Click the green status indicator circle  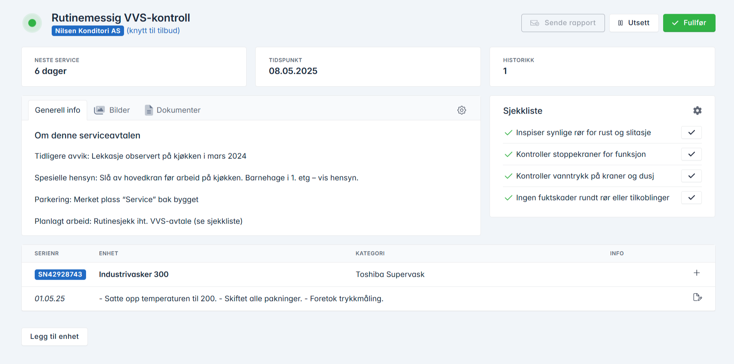(x=32, y=23)
